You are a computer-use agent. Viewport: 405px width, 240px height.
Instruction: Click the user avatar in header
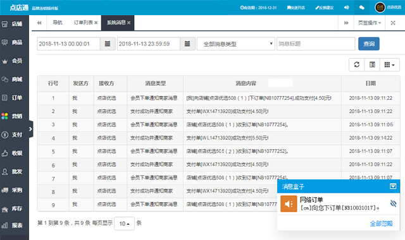click(380, 8)
